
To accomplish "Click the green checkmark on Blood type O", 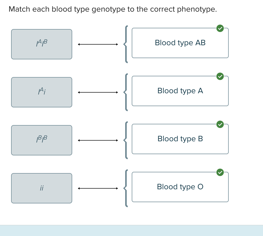I will coord(220,172).
